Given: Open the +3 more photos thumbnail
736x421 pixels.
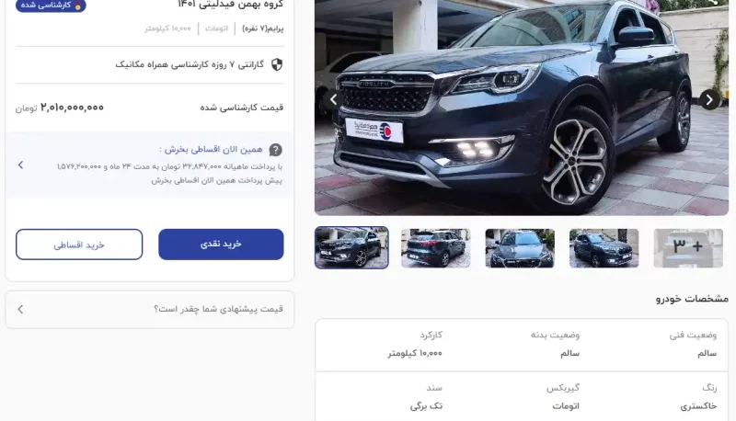Looking at the screenshot, I should [x=688, y=248].
